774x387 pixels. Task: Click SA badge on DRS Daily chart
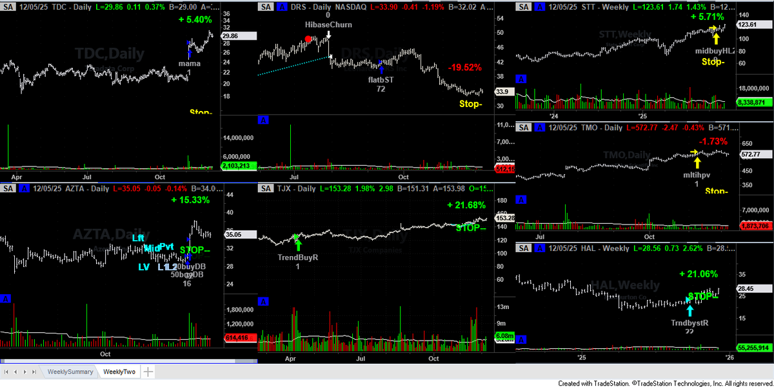[265, 6]
